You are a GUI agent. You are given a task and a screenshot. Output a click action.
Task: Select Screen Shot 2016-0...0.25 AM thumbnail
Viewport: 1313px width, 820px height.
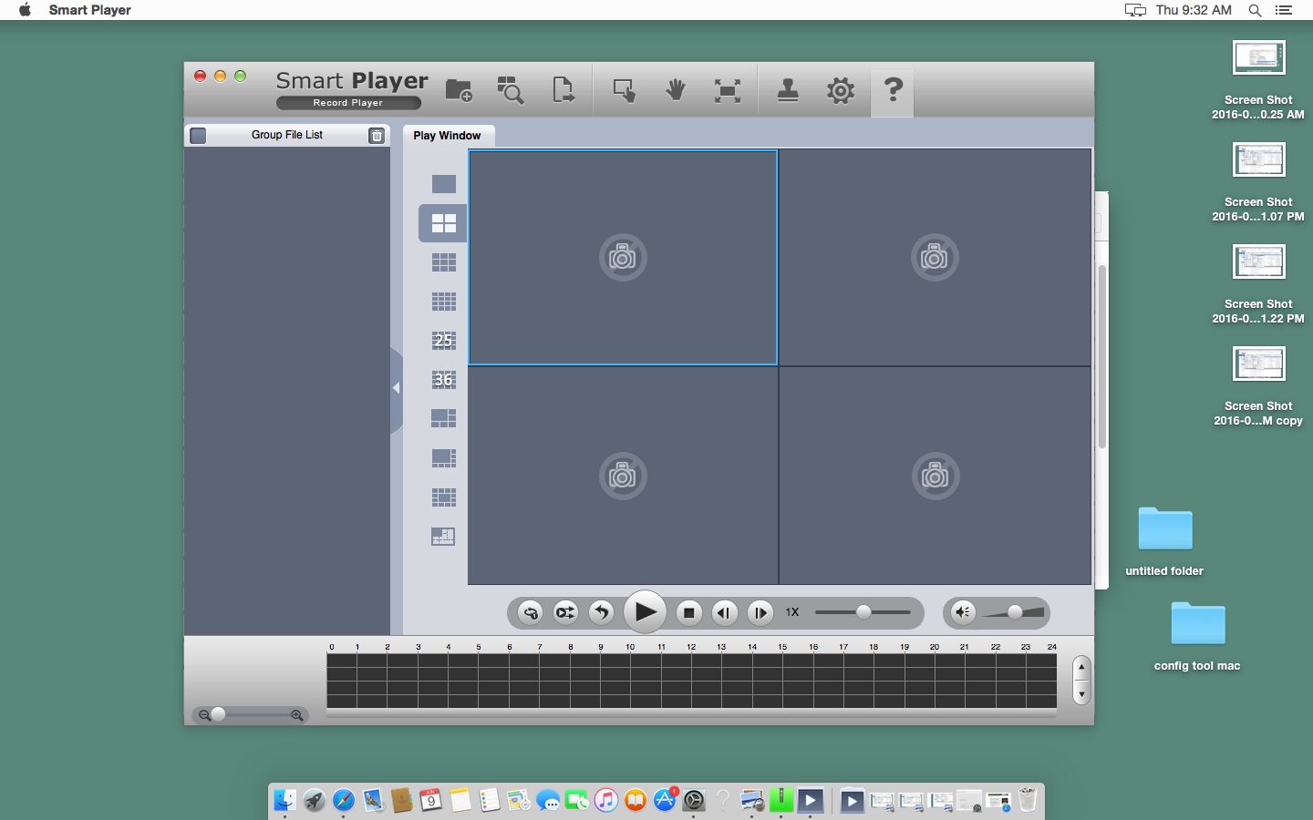tap(1259, 57)
